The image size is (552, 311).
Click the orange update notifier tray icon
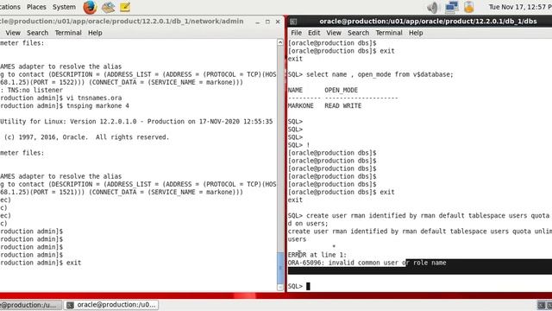[469, 7]
